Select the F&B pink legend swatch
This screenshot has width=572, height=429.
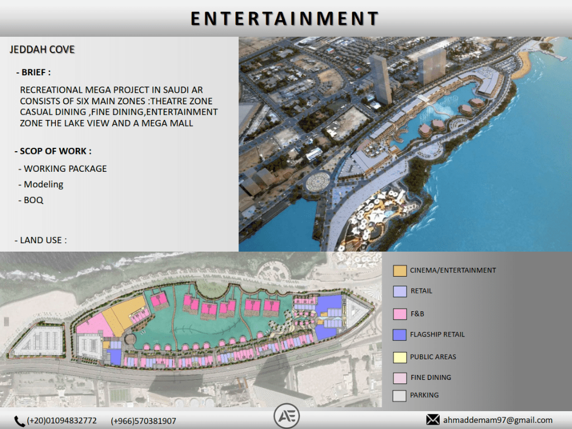399,314
